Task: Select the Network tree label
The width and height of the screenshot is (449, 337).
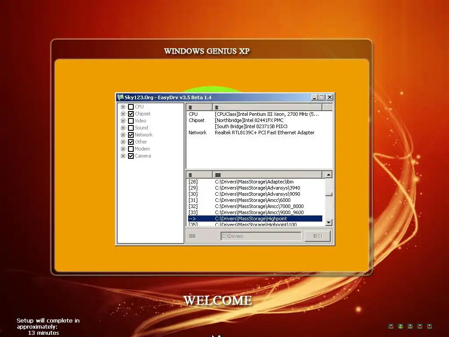Action: (143, 135)
